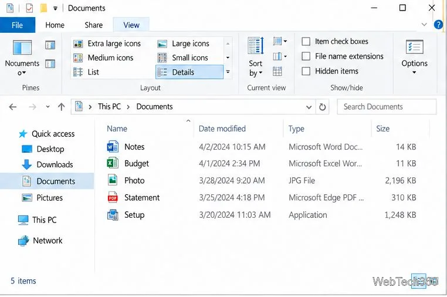Select the Statement PDF file icon

(113, 197)
